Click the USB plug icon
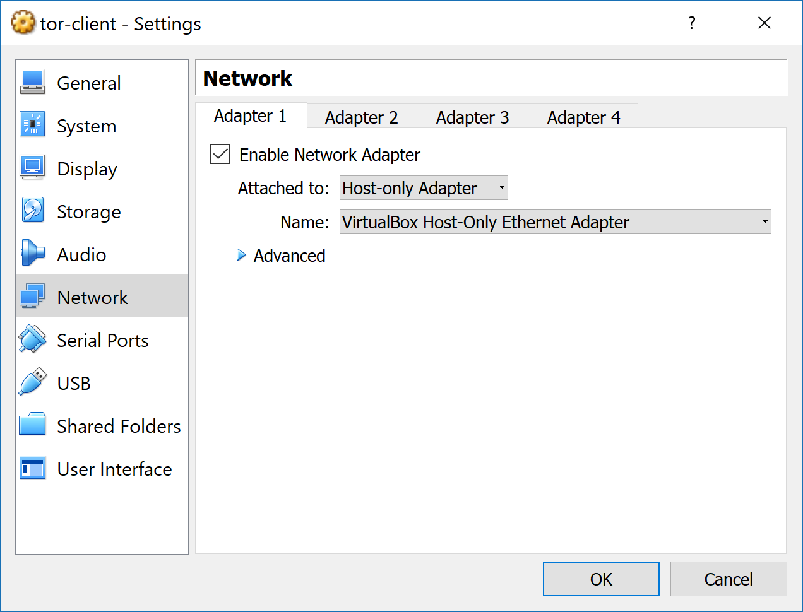This screenshot has width=803, height=612. coord(32,382)
